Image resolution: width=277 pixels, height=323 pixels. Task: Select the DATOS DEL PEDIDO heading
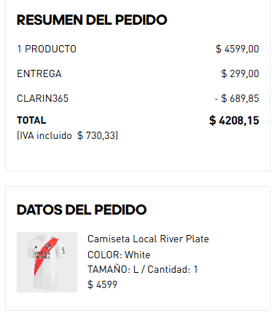tap(82, 210)
